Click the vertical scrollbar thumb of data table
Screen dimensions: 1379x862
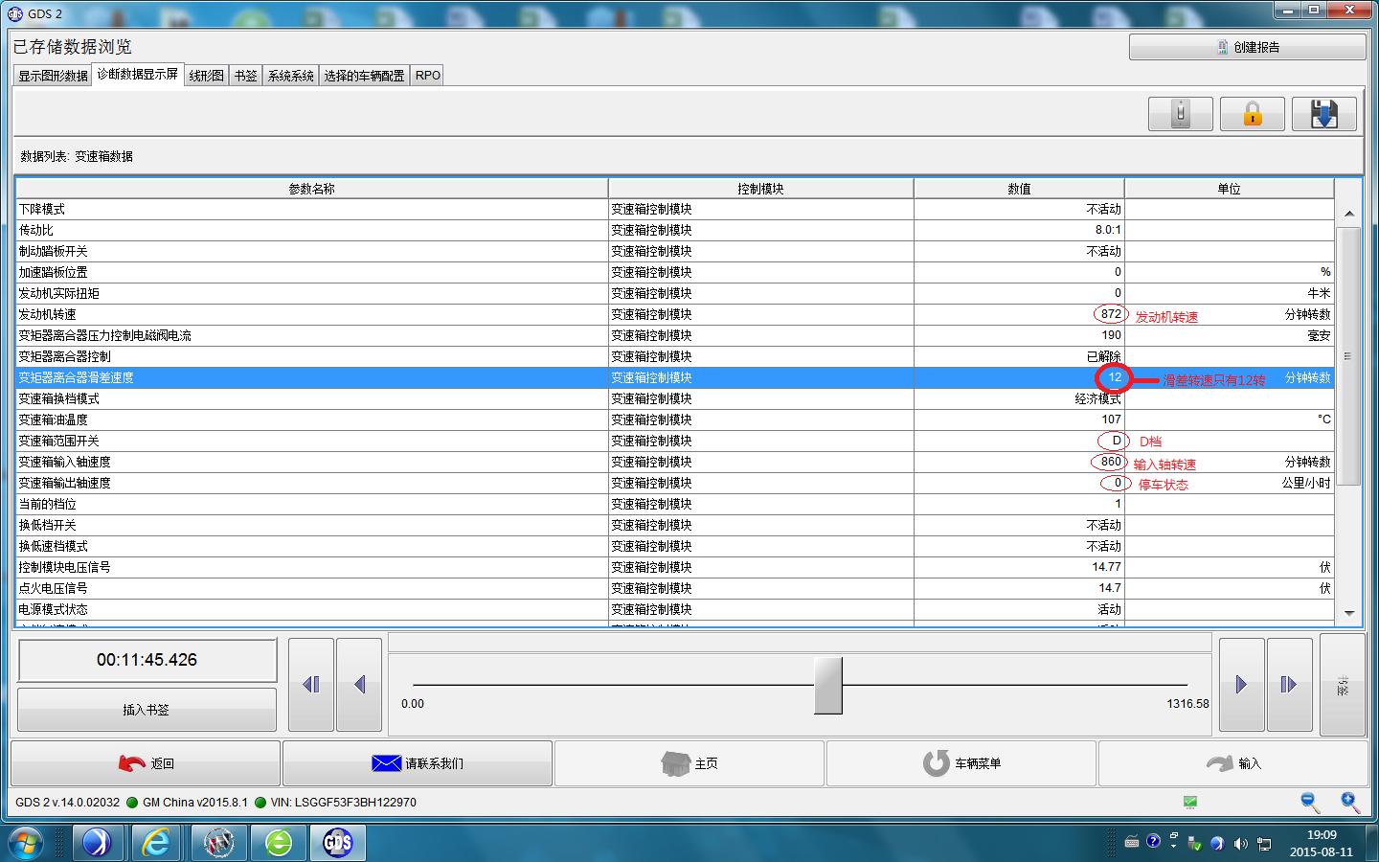(1348, 355)
